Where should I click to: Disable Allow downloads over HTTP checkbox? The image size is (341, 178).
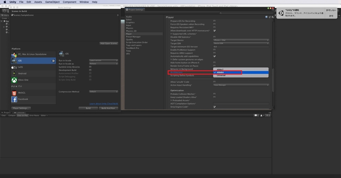click(x=214, y=30)
